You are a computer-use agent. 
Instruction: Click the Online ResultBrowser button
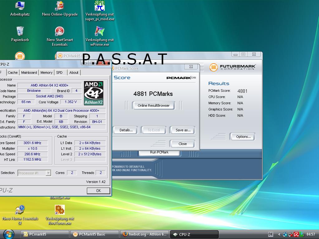(153, 105)
